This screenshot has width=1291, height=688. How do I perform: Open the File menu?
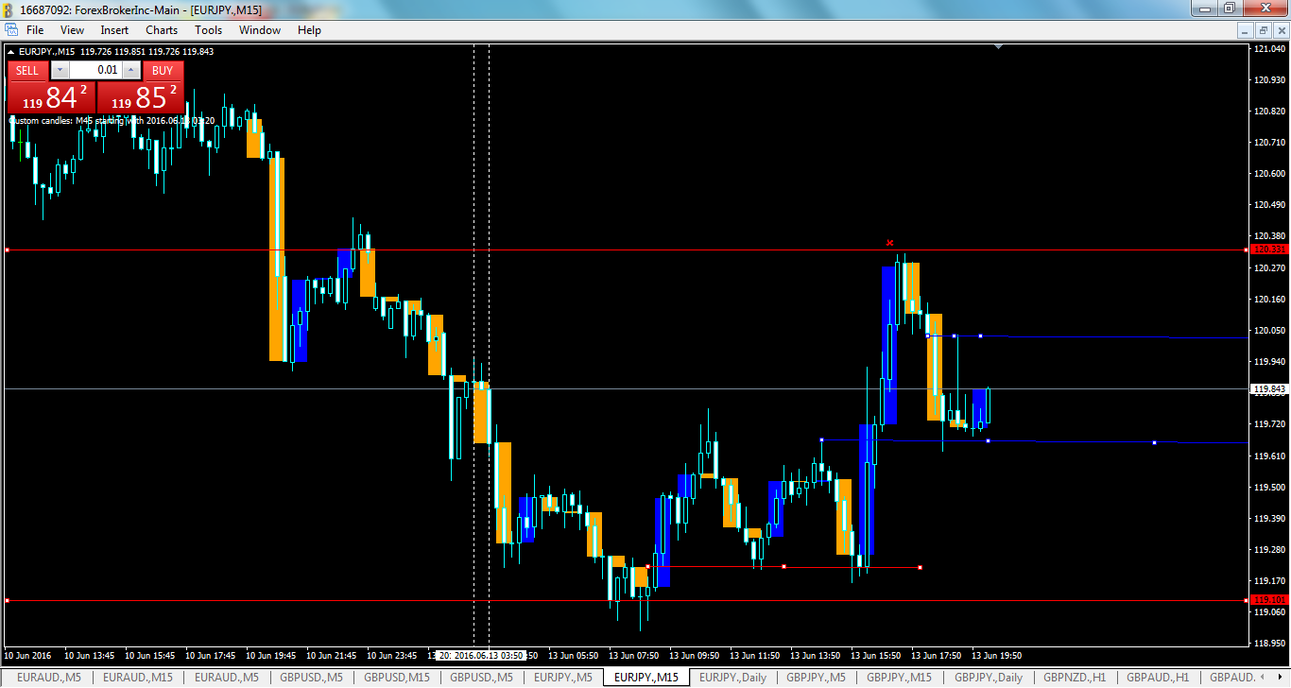(x=34, y=29)
